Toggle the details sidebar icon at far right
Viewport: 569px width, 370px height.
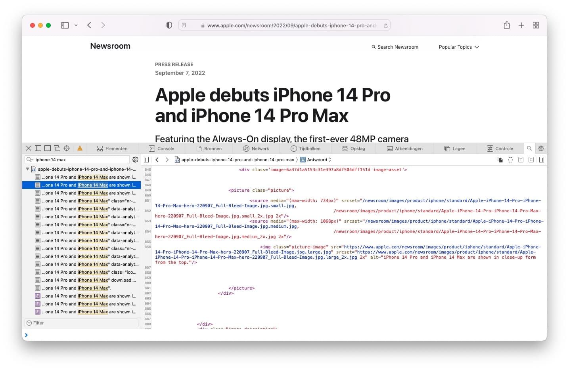pyautogui.click(x=542, y=160)
